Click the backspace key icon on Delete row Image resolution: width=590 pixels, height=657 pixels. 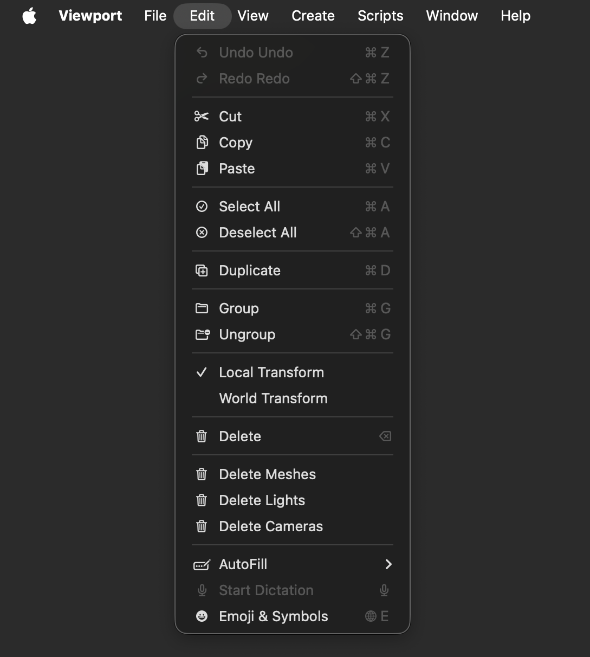coord(385,436)
